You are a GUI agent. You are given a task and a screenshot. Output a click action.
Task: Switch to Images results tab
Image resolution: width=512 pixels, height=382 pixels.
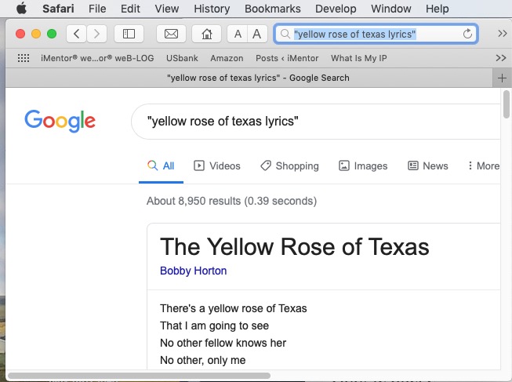[363, 166]
